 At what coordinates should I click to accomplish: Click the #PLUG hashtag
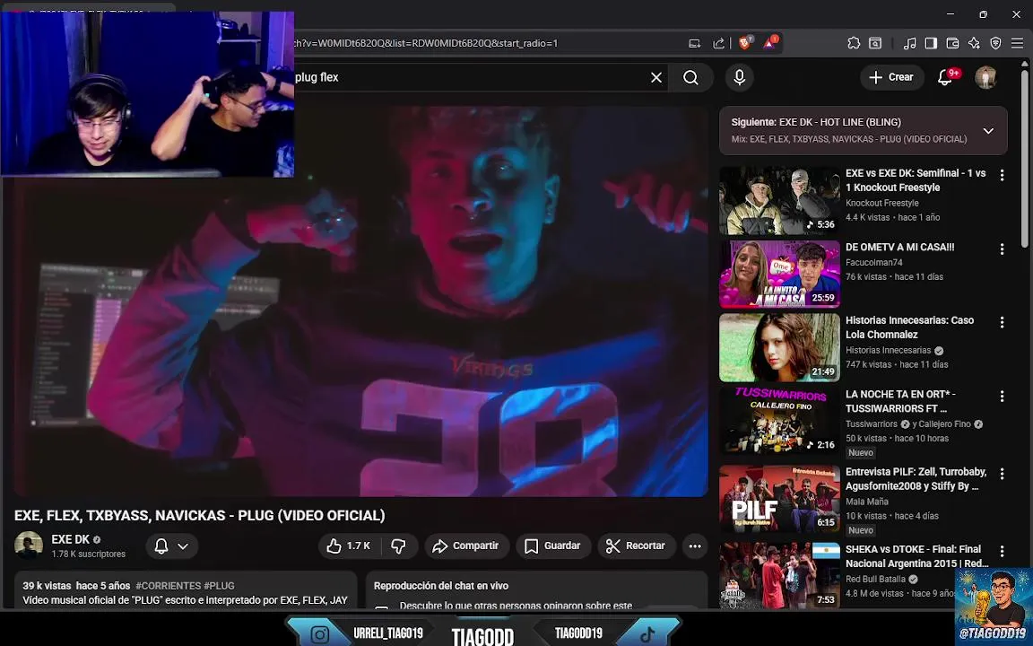tap(220, 585)
